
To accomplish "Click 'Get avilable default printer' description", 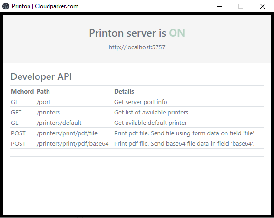I will tap(150, 123).
